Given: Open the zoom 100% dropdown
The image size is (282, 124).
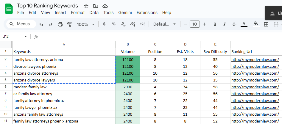Looking at the screenshot, I should point(85,24).
